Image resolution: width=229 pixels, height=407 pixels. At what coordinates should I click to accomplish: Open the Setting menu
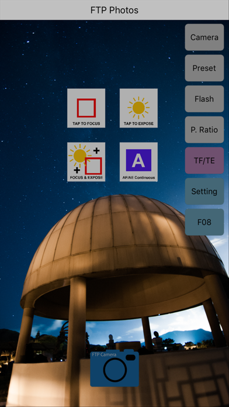204,191
